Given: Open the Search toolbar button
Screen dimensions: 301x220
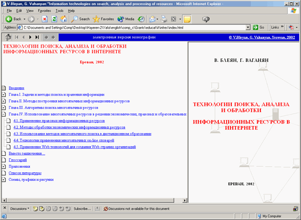Looking at the screenshot, I should pyautogui.click(x=80, y=19).
